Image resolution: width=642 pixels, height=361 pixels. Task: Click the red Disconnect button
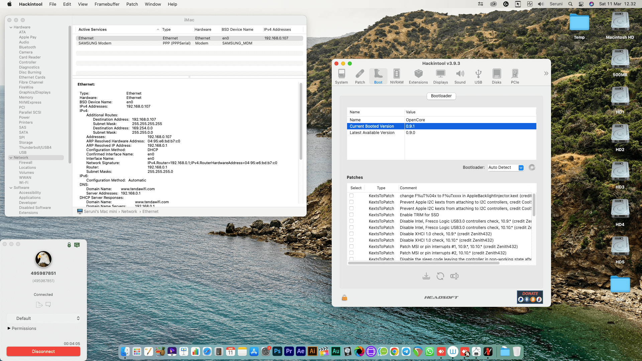coord(43,351)
